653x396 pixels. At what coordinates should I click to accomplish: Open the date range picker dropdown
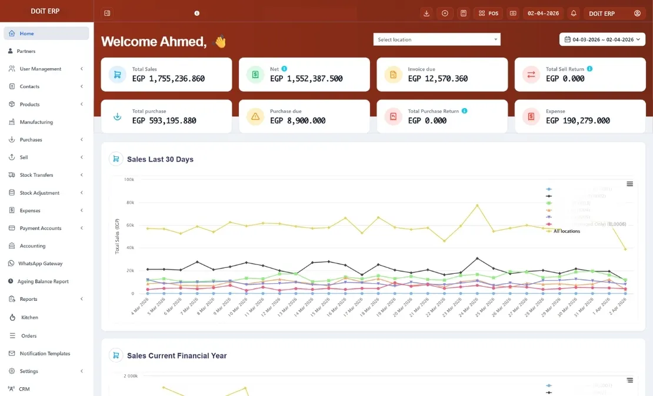click(x=602, y=39)
